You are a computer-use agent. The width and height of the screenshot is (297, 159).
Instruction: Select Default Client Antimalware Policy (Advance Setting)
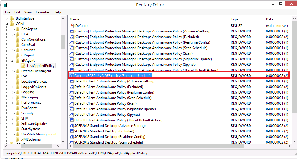[114, 81]
